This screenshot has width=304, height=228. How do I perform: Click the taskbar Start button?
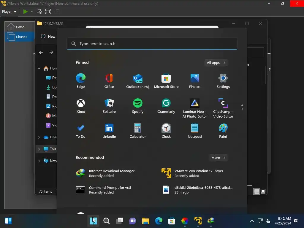click(x=93, y=221)
